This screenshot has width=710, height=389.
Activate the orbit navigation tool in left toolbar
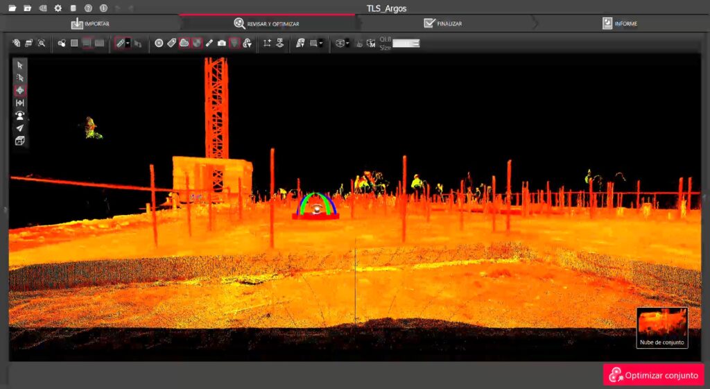[x=20, y=90]
